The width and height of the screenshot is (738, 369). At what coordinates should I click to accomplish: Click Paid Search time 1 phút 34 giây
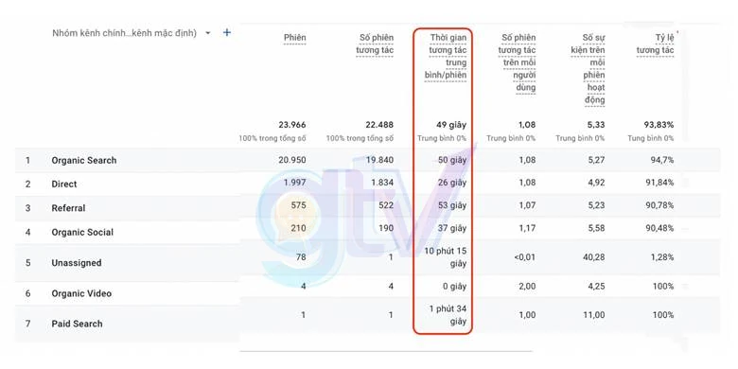[448, 315]
